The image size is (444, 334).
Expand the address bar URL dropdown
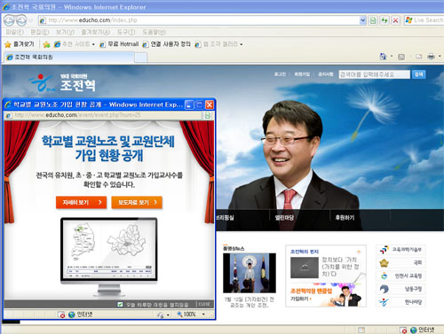coord(362,20)
